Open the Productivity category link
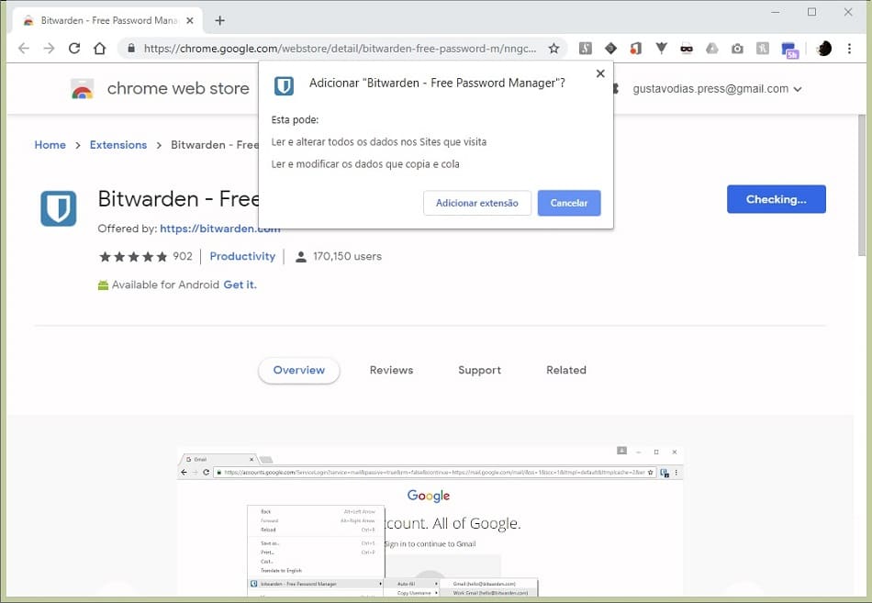The width and height of the screenshot is (872, 603). pyautogui.click(x=242, y=256)
